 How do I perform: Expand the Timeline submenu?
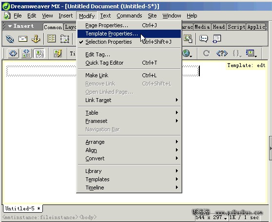point(129,188)
